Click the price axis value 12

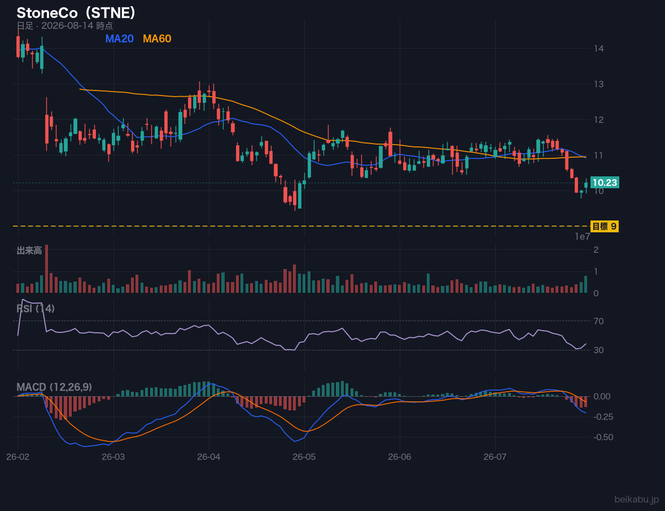click(x=599, y=120)
